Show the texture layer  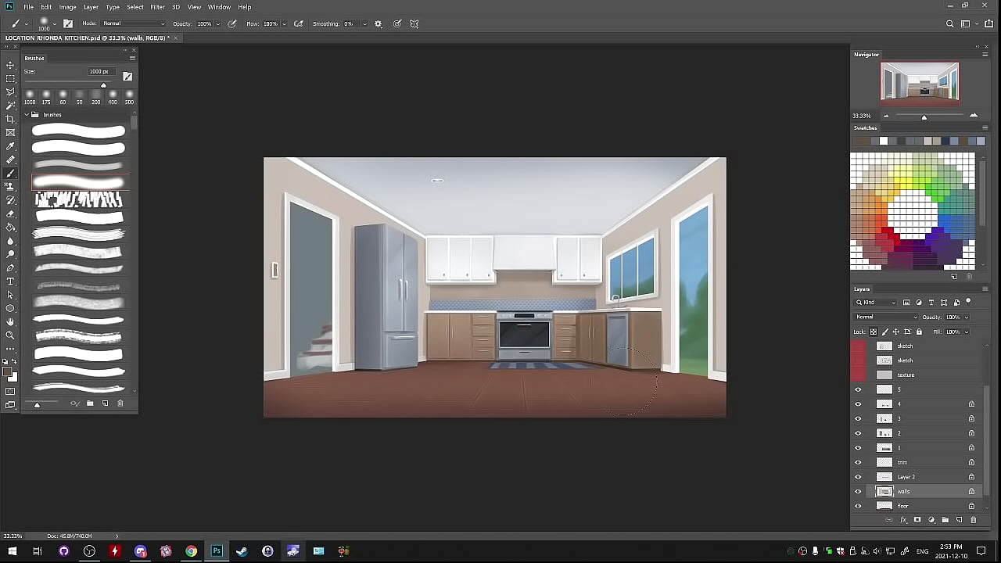coord(858,375)
